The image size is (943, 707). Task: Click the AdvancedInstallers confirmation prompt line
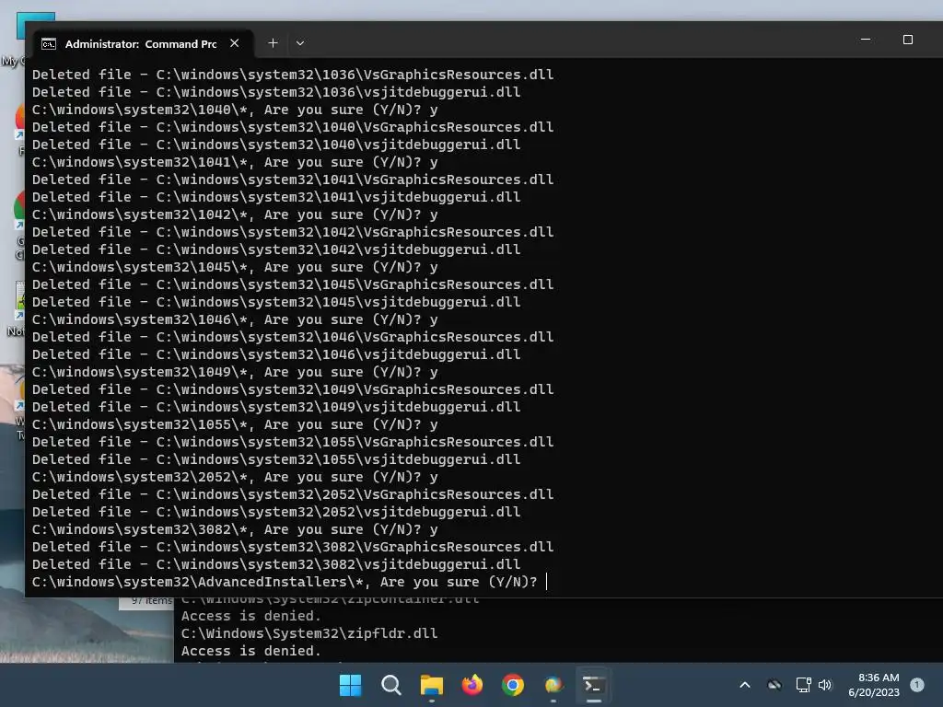(x=285, y=582)
